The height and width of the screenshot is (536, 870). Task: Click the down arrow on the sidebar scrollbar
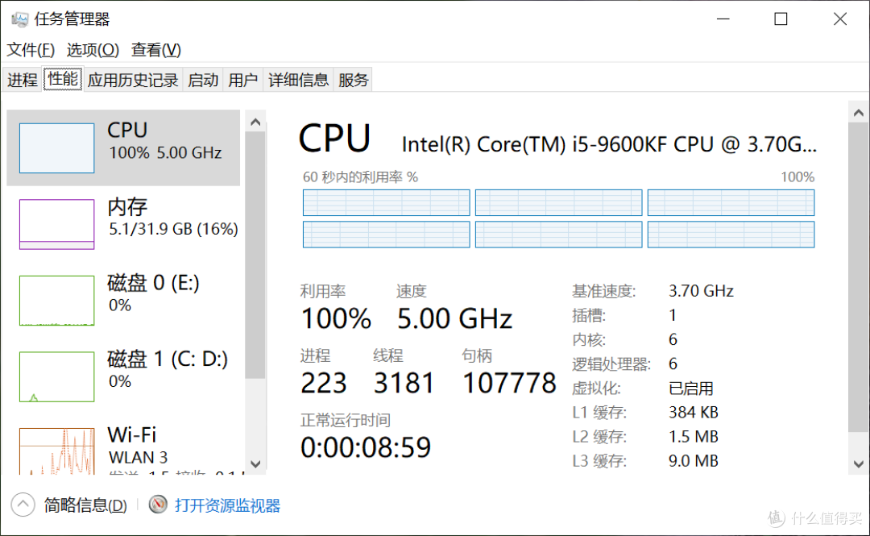[255, 464]
